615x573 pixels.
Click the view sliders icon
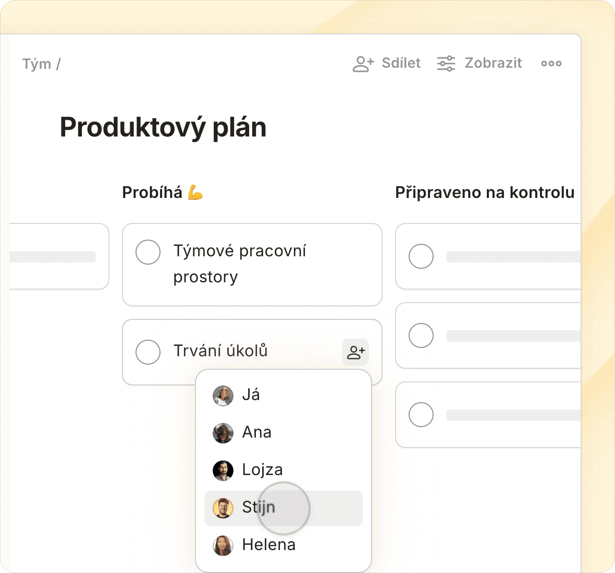(x=446, y=64)
